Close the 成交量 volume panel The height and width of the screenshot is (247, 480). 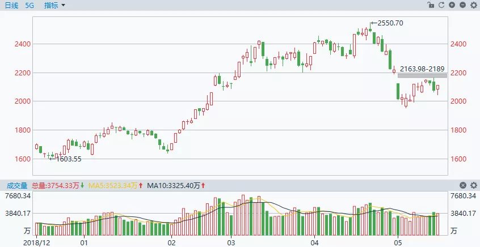point(463,185)
